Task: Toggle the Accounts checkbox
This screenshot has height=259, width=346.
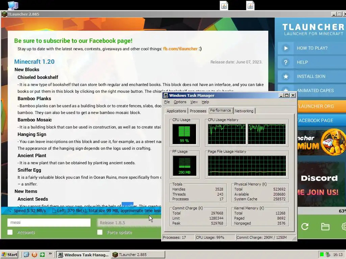Action: (10, 232)
